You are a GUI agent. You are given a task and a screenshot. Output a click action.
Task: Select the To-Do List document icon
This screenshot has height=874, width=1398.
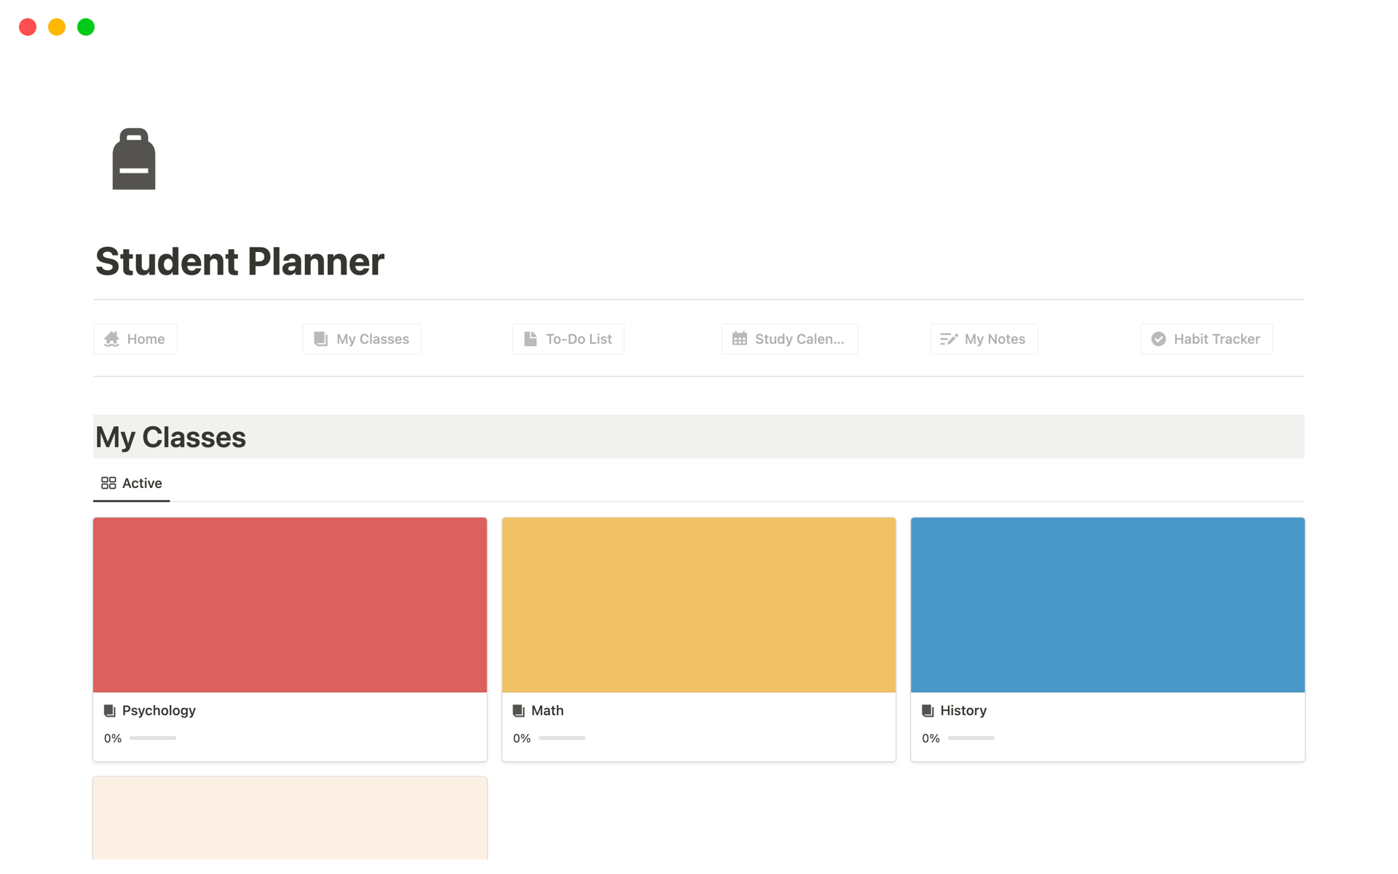click(530, 339)
